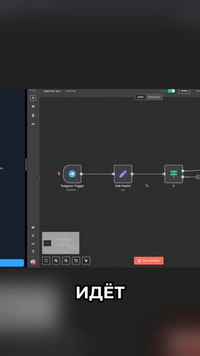
Task: Click the Add tag link
Action: [70, 91]
